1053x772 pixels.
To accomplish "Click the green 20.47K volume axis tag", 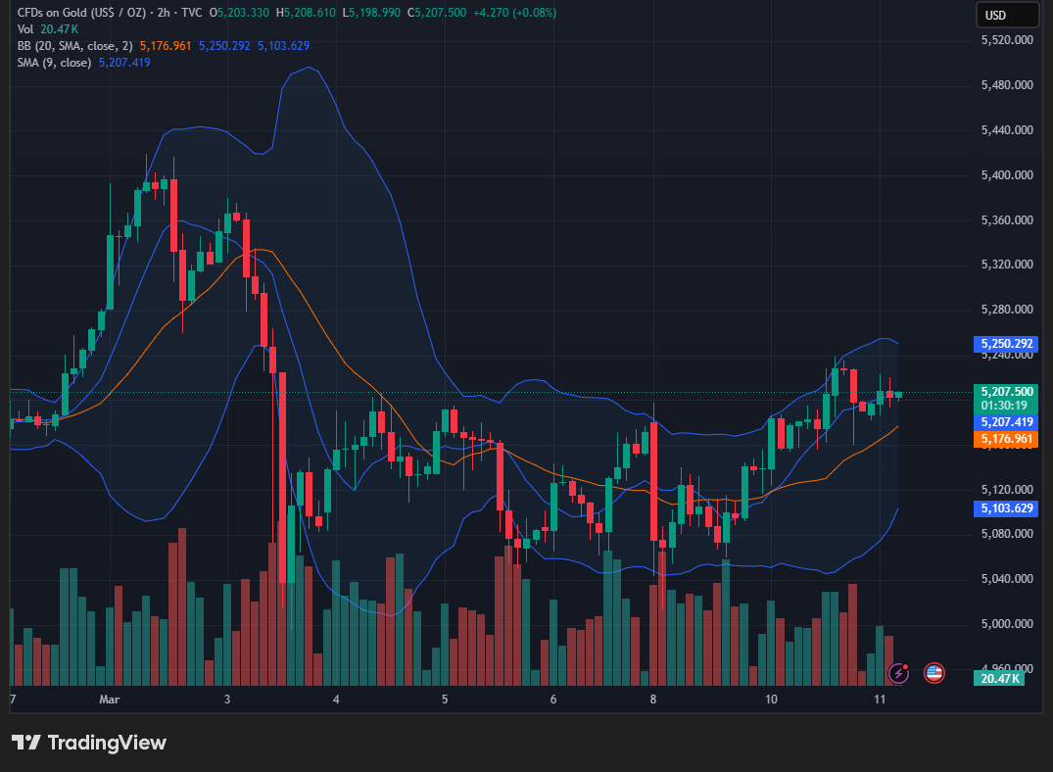I will [998, 677].
